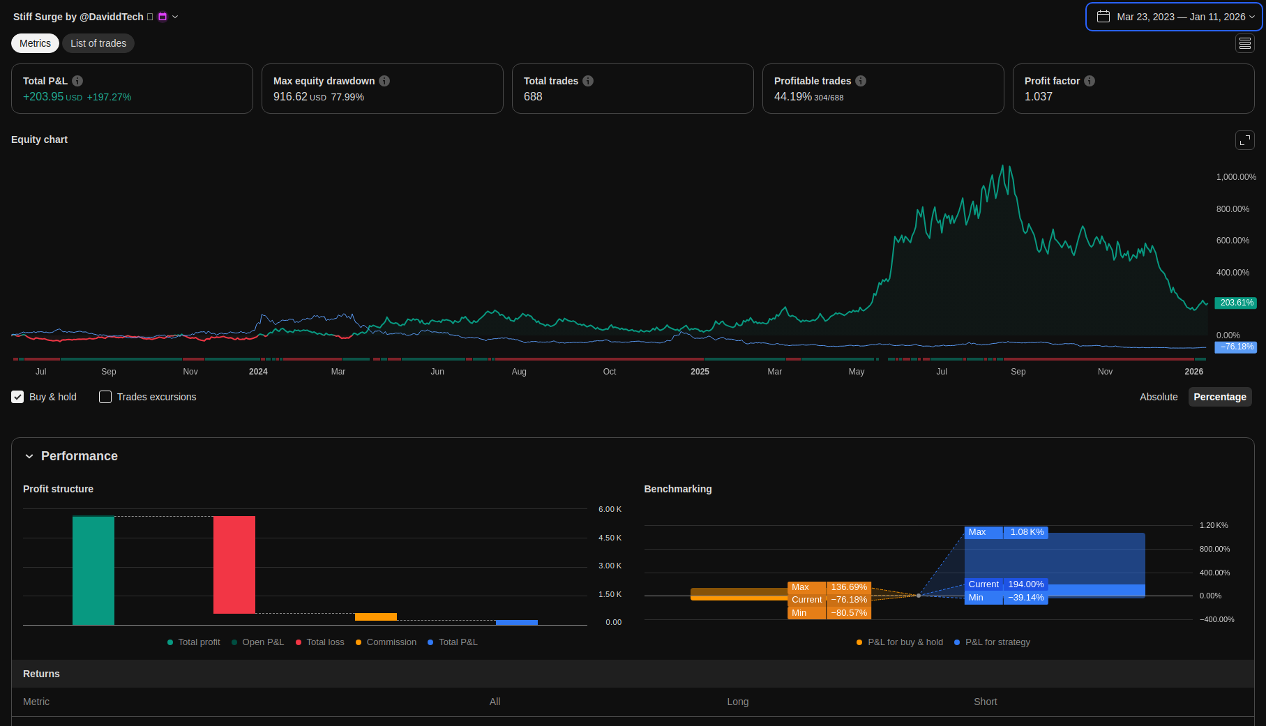Select the Metrics tab

click(x=35, y=43)
